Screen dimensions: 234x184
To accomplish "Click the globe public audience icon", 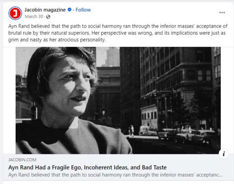I will (x=48, y=16).
